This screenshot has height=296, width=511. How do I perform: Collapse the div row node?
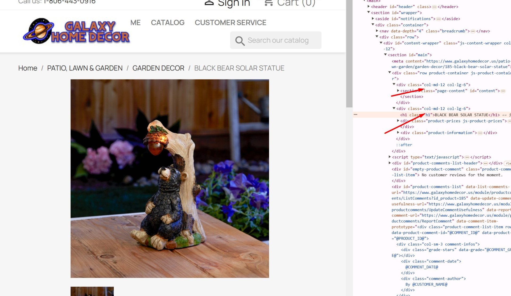(x=377, y=37)
